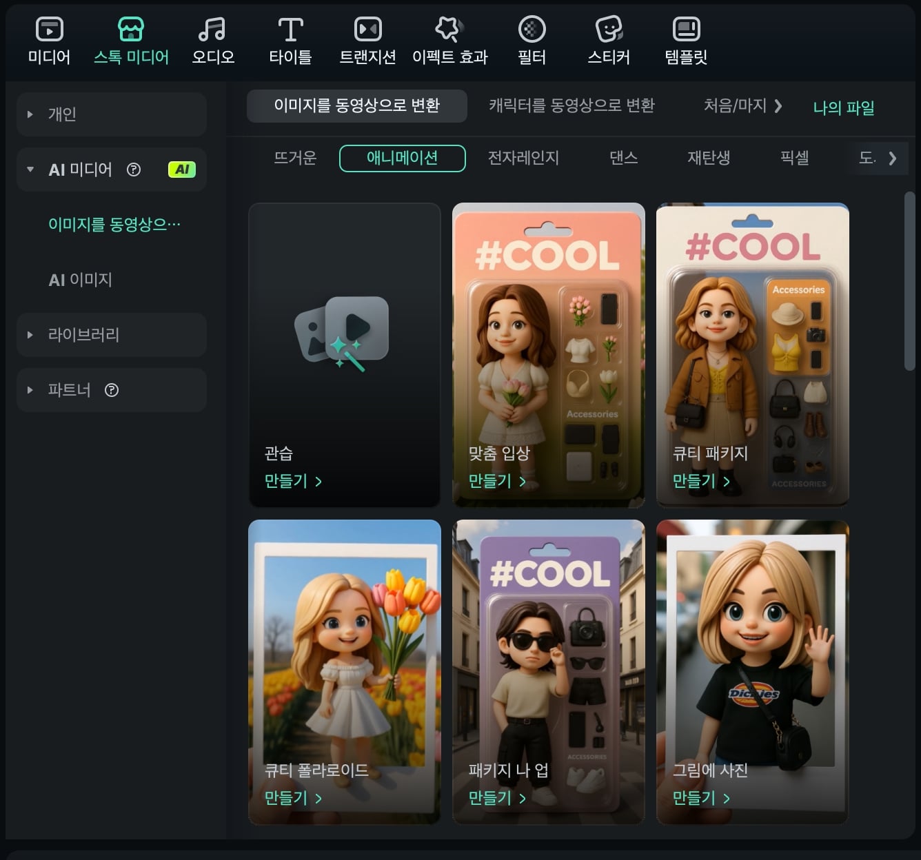This screenshot has width=921, height=860.
Task: Open the 스티커 sticker icon
Action: click(609, 30)
